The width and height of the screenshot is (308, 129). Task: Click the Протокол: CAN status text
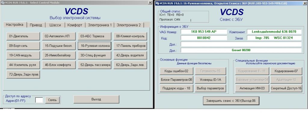pos(170,19)
